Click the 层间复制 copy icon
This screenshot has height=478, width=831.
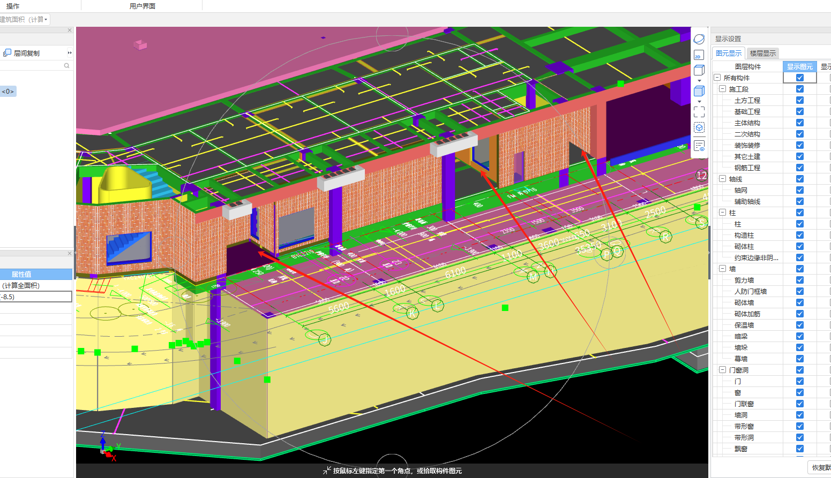pos(7,53)
